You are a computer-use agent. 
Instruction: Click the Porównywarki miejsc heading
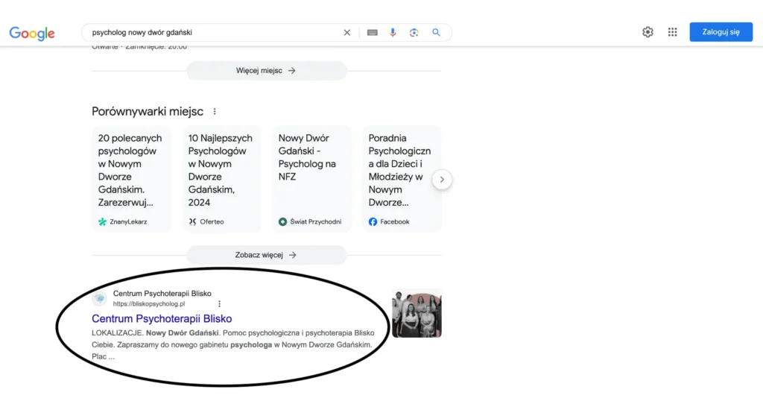[x=148, y=112]
